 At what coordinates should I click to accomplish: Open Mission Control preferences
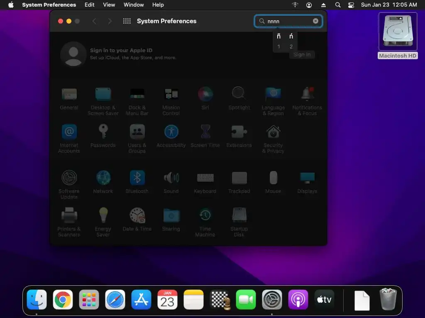click(x=171, y=101)
